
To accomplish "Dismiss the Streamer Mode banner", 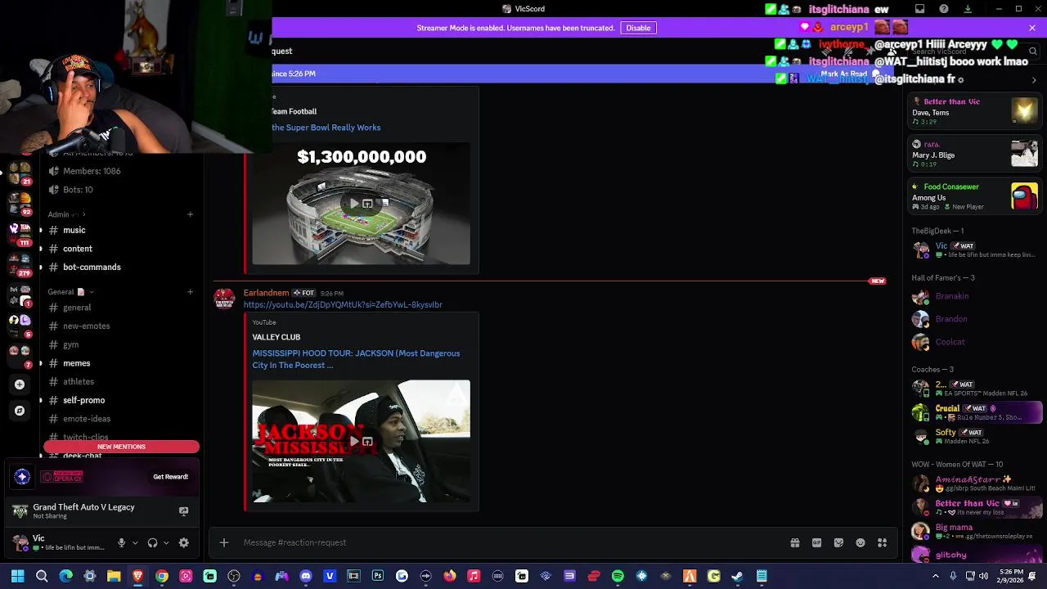I will point(1032,28).
